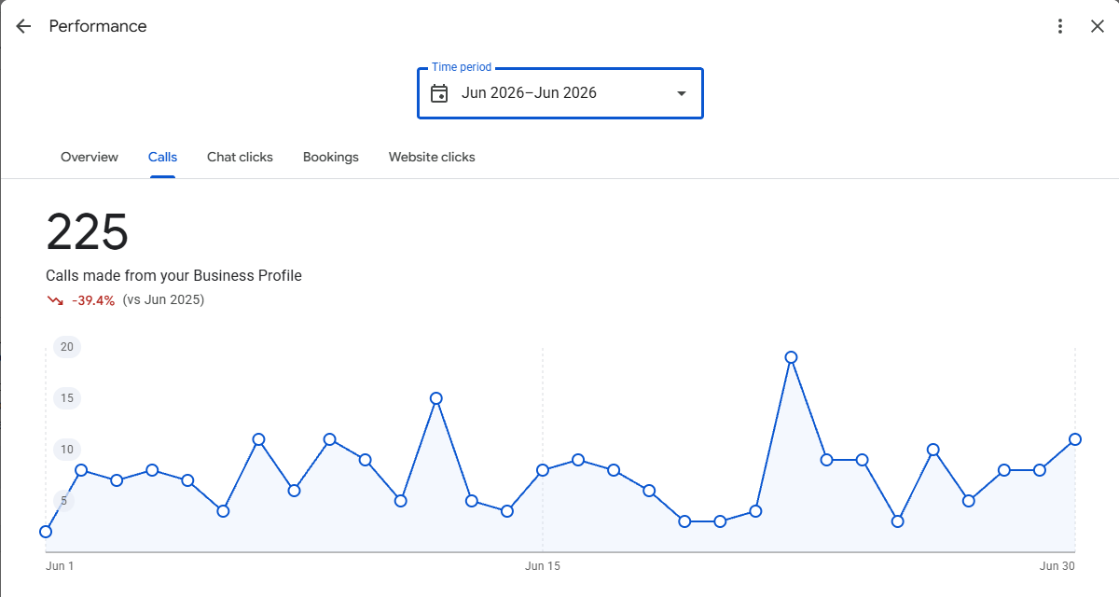Switch to the Overview tab
1119x597 pixels.
[x=90, y=157]
